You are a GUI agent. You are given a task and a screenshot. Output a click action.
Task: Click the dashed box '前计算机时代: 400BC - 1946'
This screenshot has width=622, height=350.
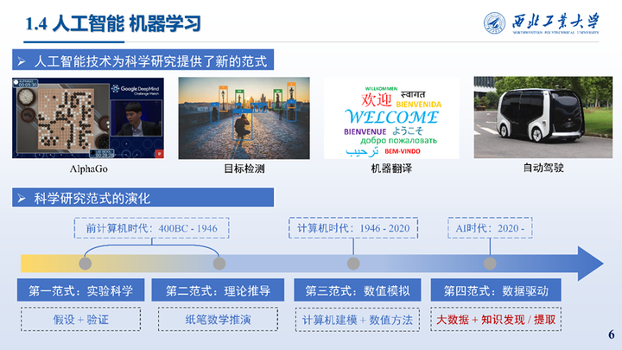coord(151,228)
